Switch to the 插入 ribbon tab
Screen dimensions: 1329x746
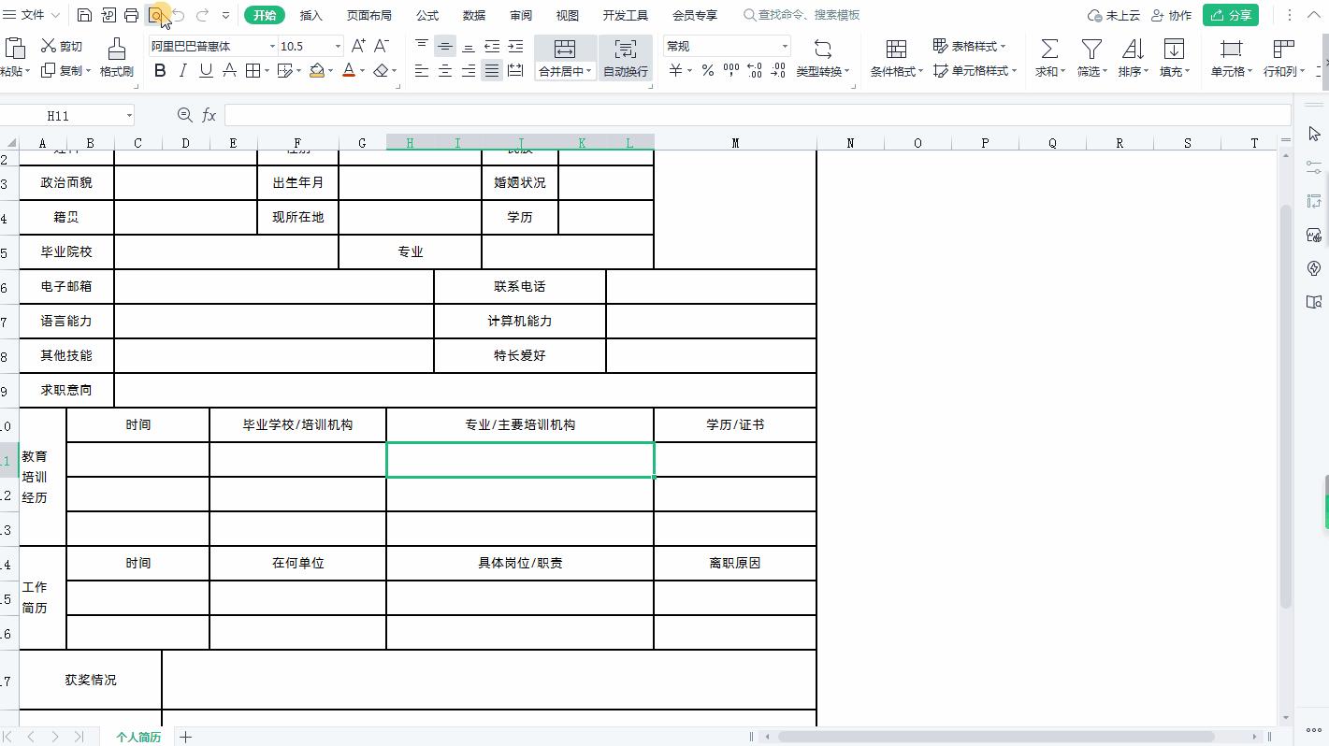coord(311,15)
